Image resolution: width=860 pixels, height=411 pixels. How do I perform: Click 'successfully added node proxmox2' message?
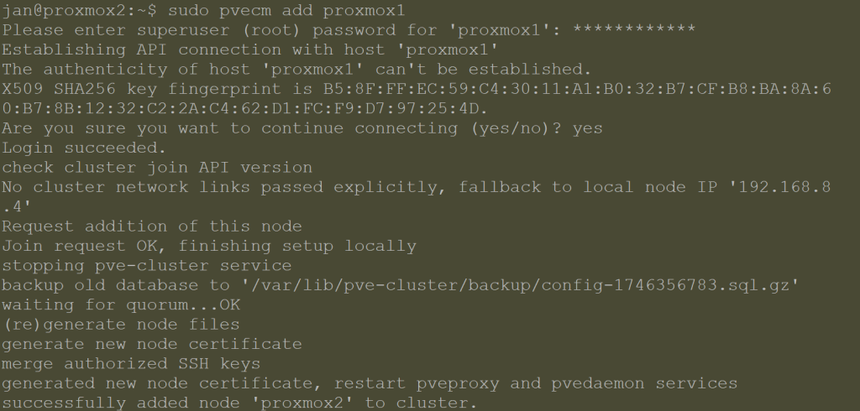pyautogui.click(x=239, y=403)
